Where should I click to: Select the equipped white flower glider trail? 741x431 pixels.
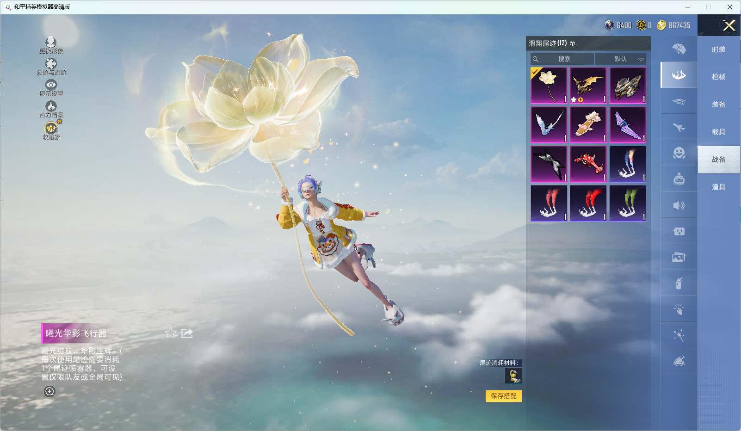549,86
